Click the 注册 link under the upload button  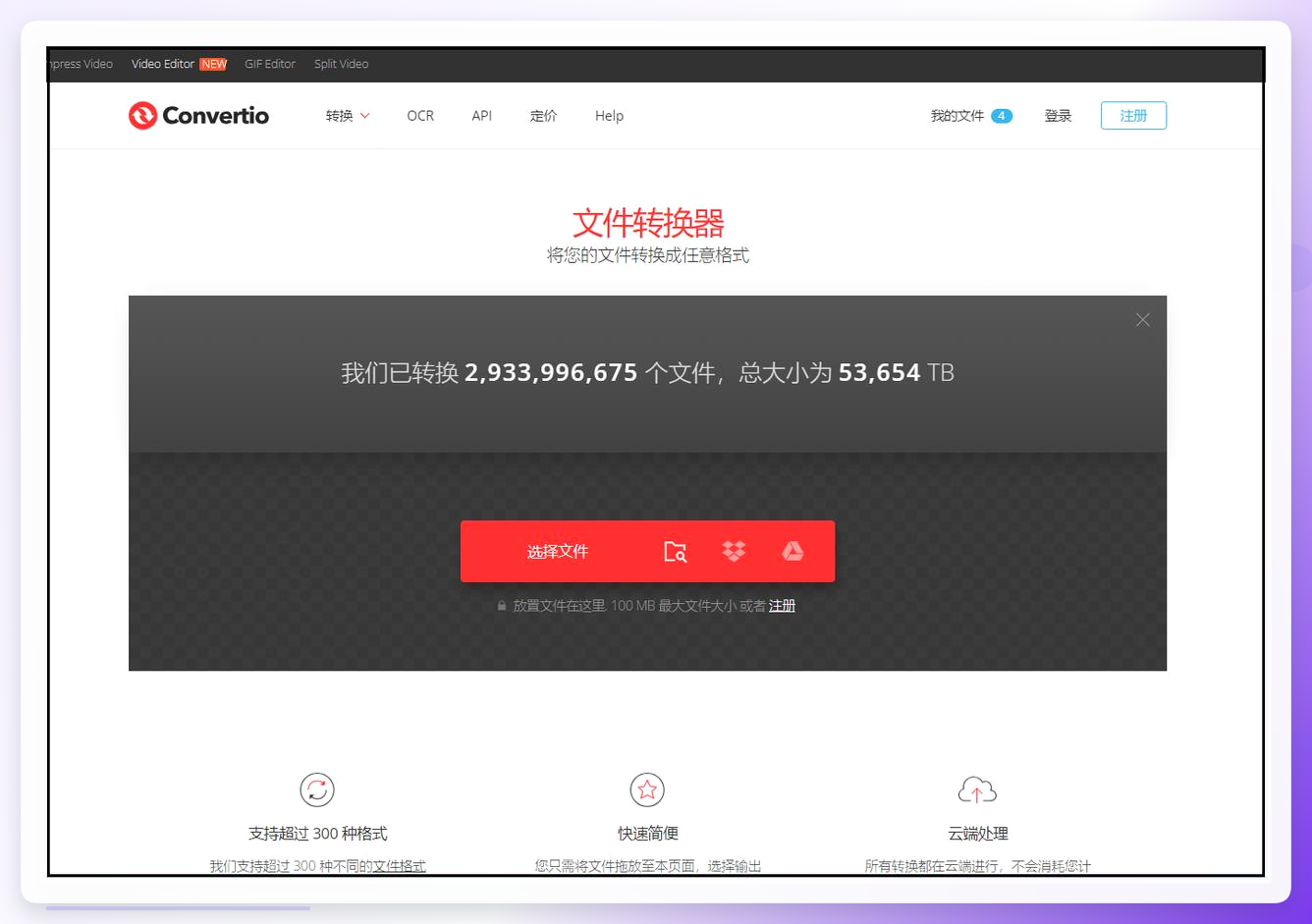pyautogui.click(x=782, y=606)
